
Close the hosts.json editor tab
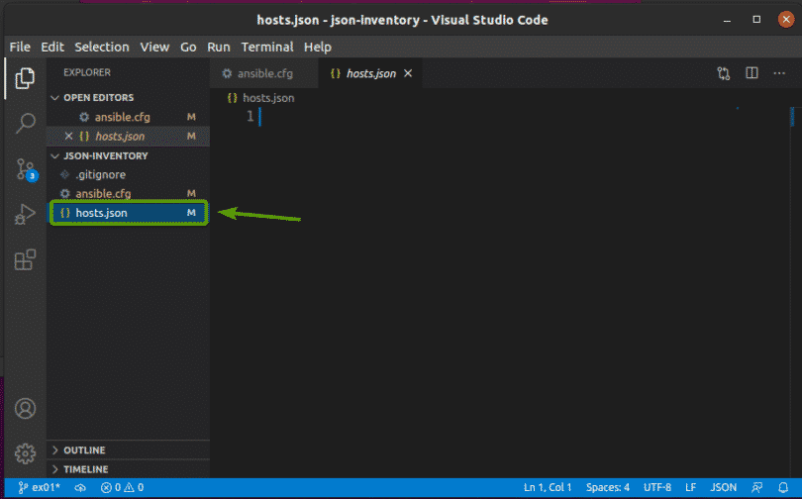pyautogui.click(x=408, y=73)
